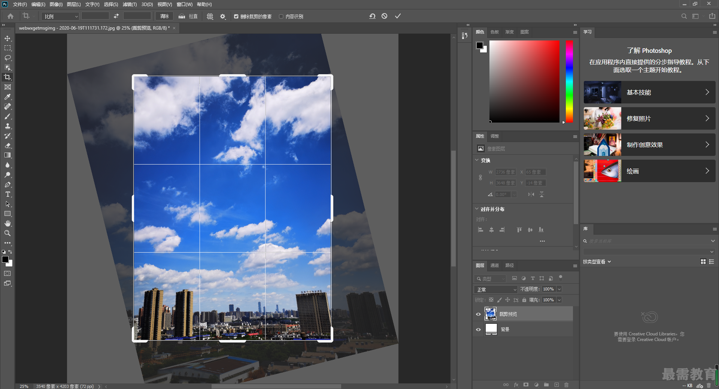Select the Crop tool in toolbox
Image resolution: width=719 pixels, height=389 pixels.
[7, 77]
